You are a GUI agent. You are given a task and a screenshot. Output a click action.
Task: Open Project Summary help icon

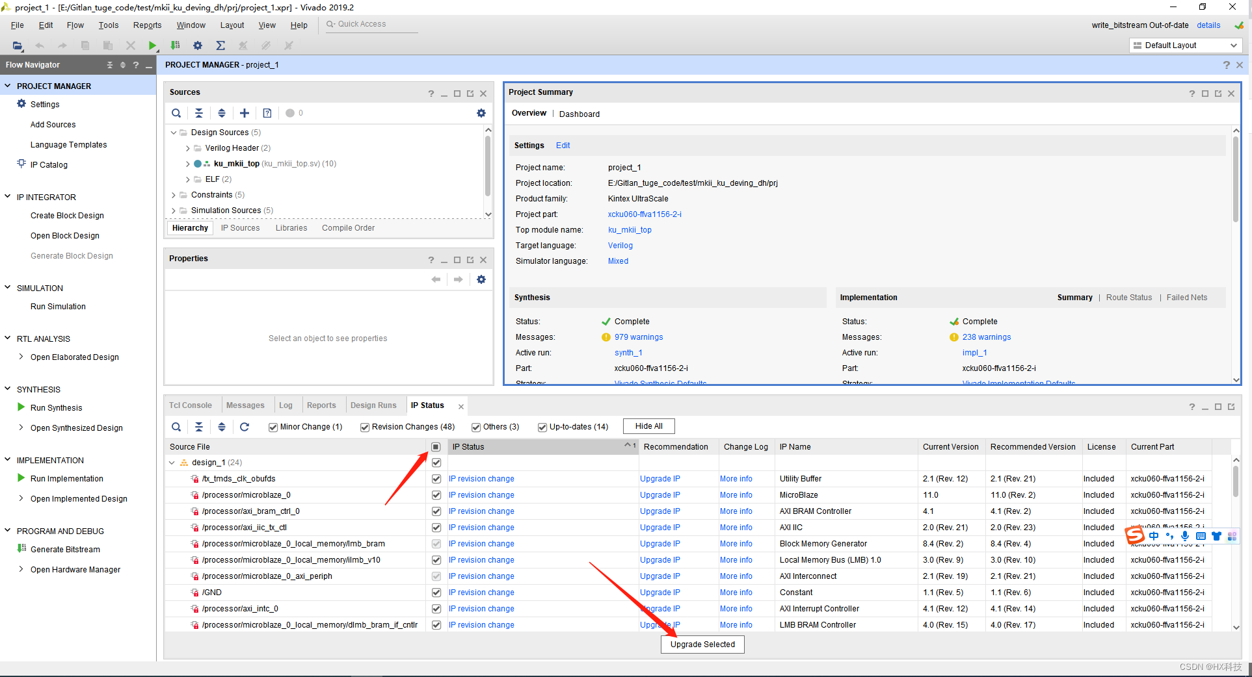(1192, 94)
